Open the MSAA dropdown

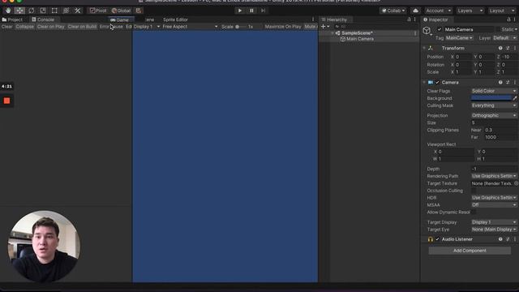click(x=494, y=204)
